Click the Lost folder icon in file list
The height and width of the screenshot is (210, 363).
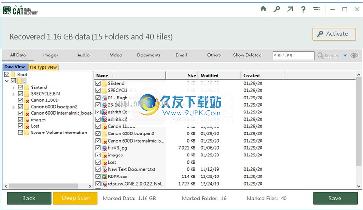coord(104,162)
